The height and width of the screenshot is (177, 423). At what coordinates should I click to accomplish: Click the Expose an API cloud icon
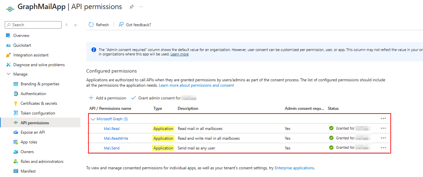[x=15, y=132]
